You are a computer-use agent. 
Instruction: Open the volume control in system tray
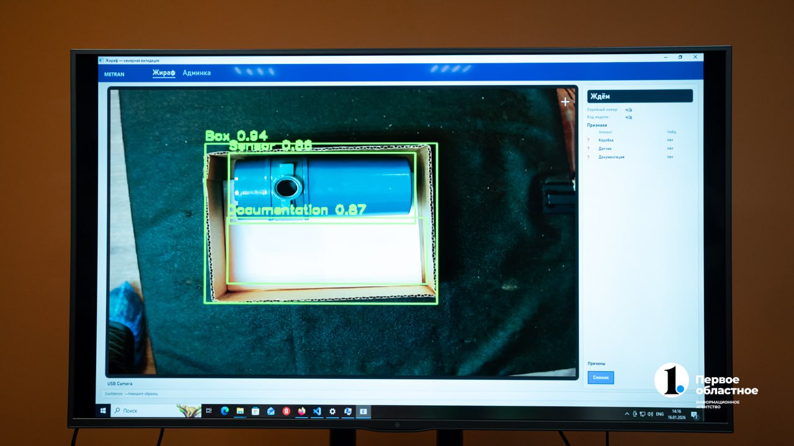[x=649, y=414]
